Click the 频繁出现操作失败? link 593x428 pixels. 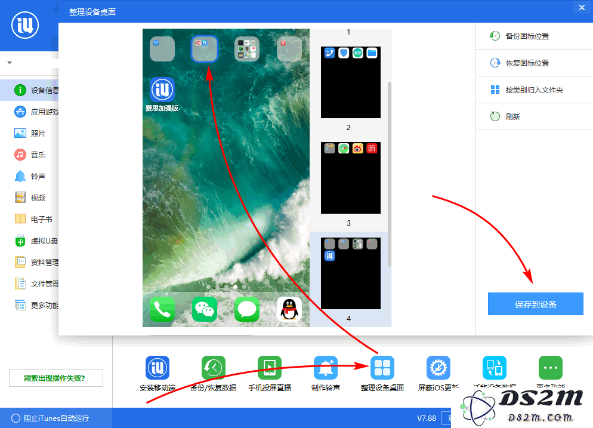tap(56, 378)
